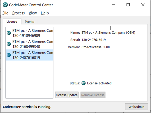The width and height of the screenshot is (151, 113).
Task: Click the Remove License button
Action: (x=93, y=95)
